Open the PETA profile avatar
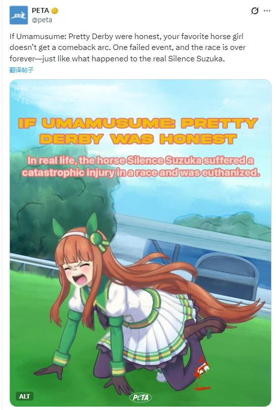Image resolution: width=276 pixels, height=410 pixels. tap(19, 15)
